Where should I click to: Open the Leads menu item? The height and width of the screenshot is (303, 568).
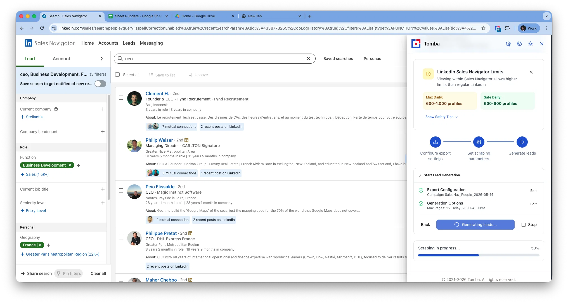pos(129,43)
